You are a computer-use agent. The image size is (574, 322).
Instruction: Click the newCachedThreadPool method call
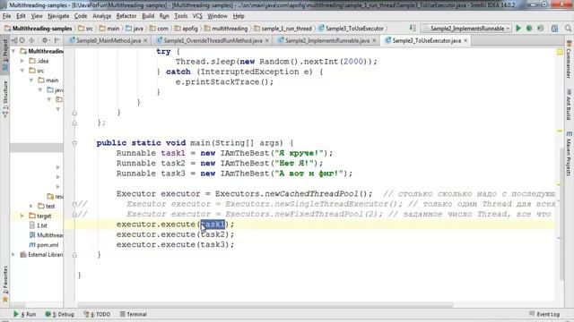(311, 193)
